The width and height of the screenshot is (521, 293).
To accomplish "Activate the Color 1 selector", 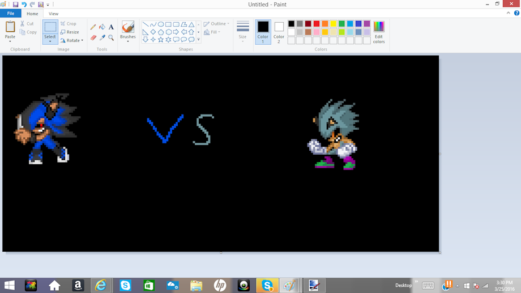I will [263, 31].
